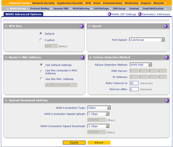Click the WAN1 ISP Settings arrow icon

[109, 14]
